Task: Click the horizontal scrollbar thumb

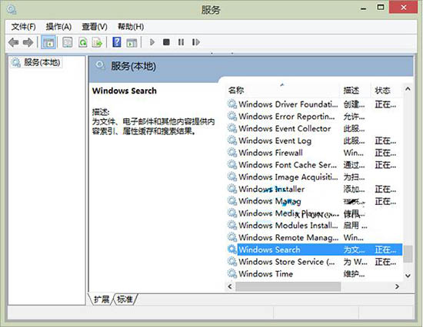Action: (x=288, y=286)
